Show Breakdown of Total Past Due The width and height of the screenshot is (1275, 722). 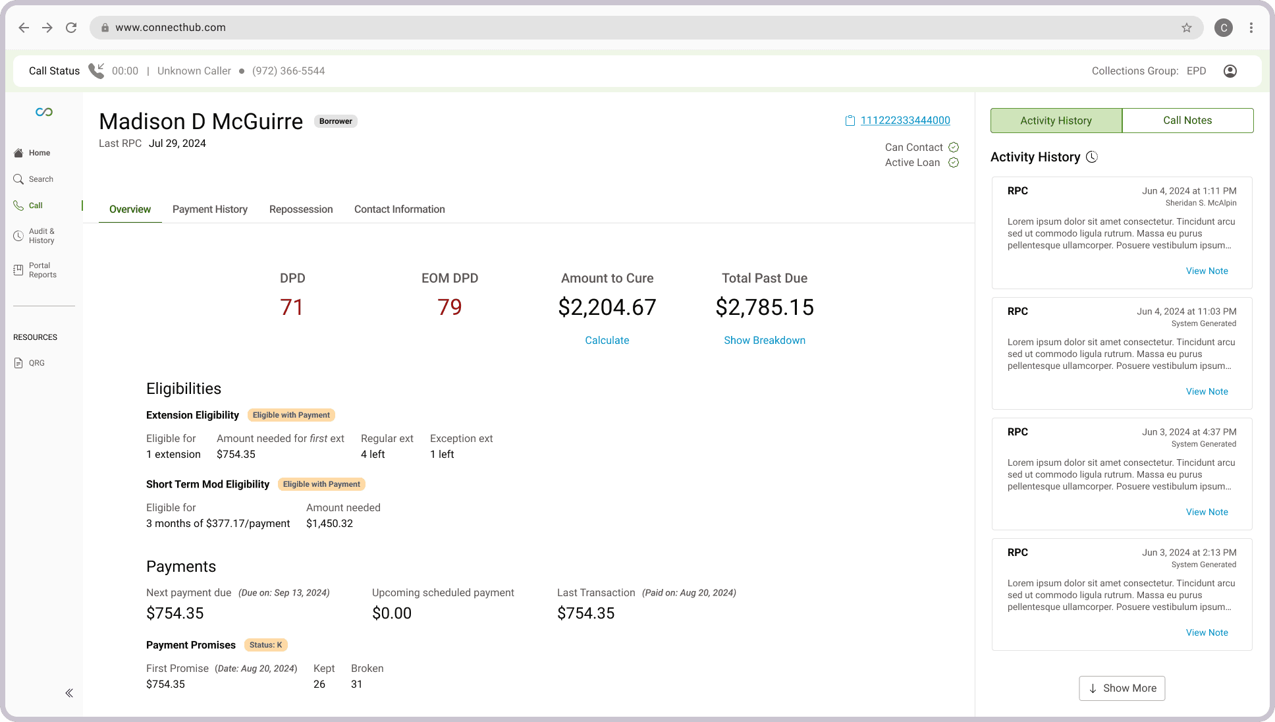click(764, 341)
